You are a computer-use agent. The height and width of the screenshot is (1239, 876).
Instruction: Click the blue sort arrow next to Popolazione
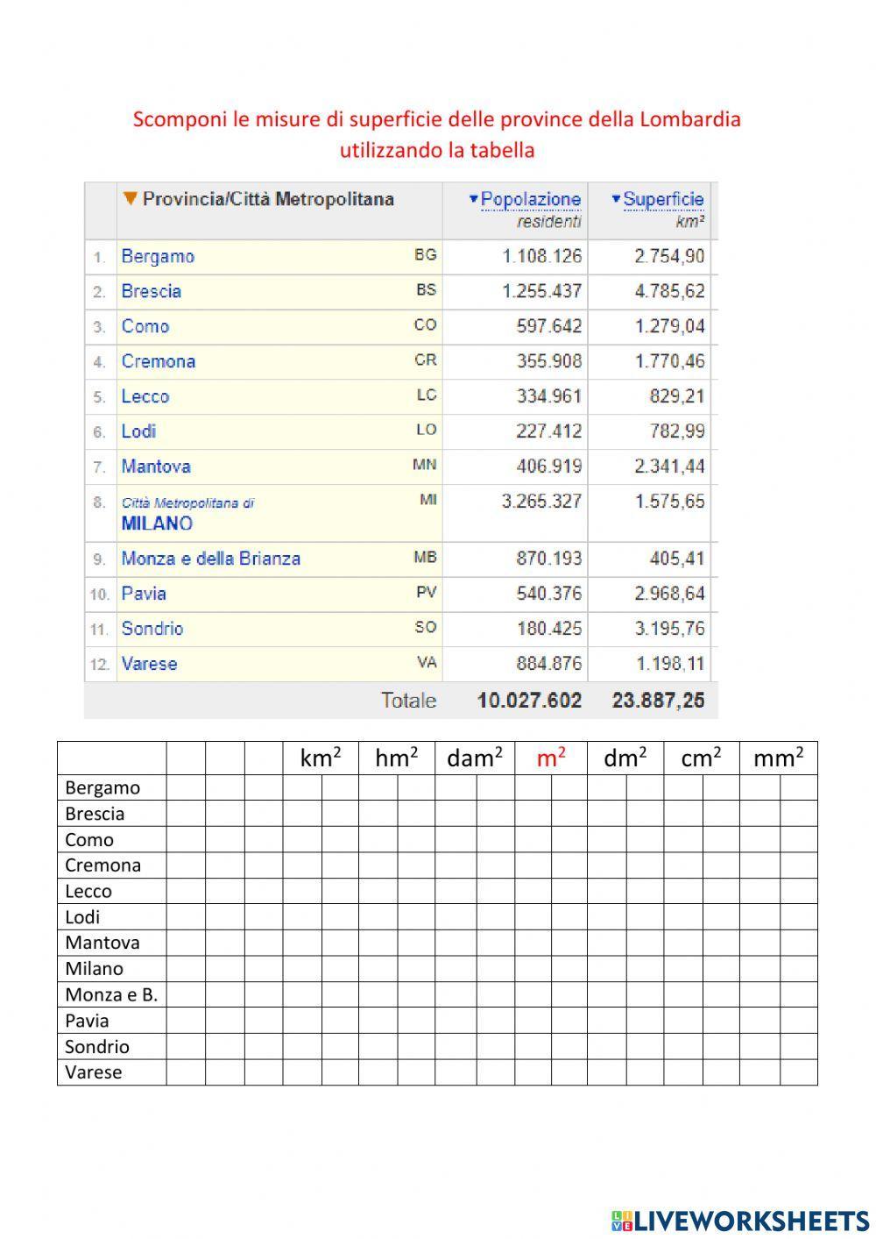click(x=474, y=199)
